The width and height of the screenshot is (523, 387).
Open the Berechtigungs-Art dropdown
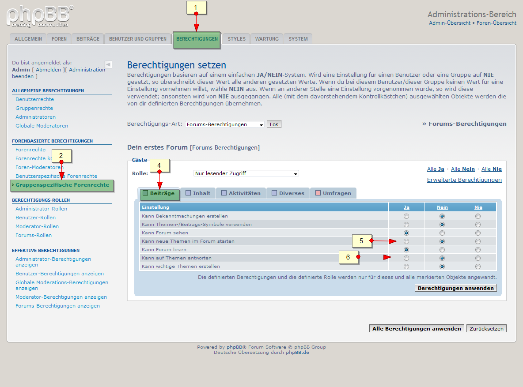(x=224, y=124)
